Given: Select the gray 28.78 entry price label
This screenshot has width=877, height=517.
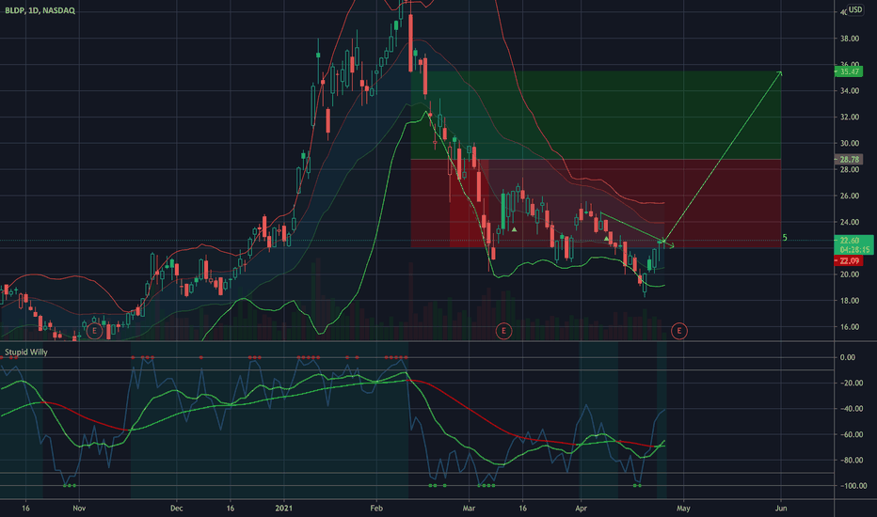Looking at the screenshot, I should 848,160.
